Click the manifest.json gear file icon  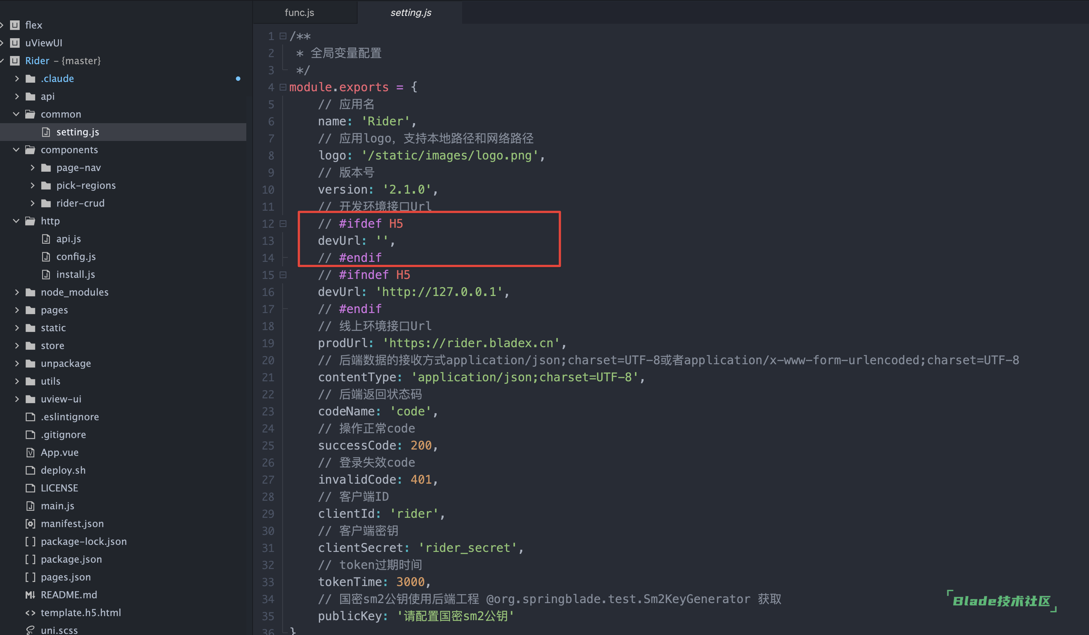(x=30, y=524)
